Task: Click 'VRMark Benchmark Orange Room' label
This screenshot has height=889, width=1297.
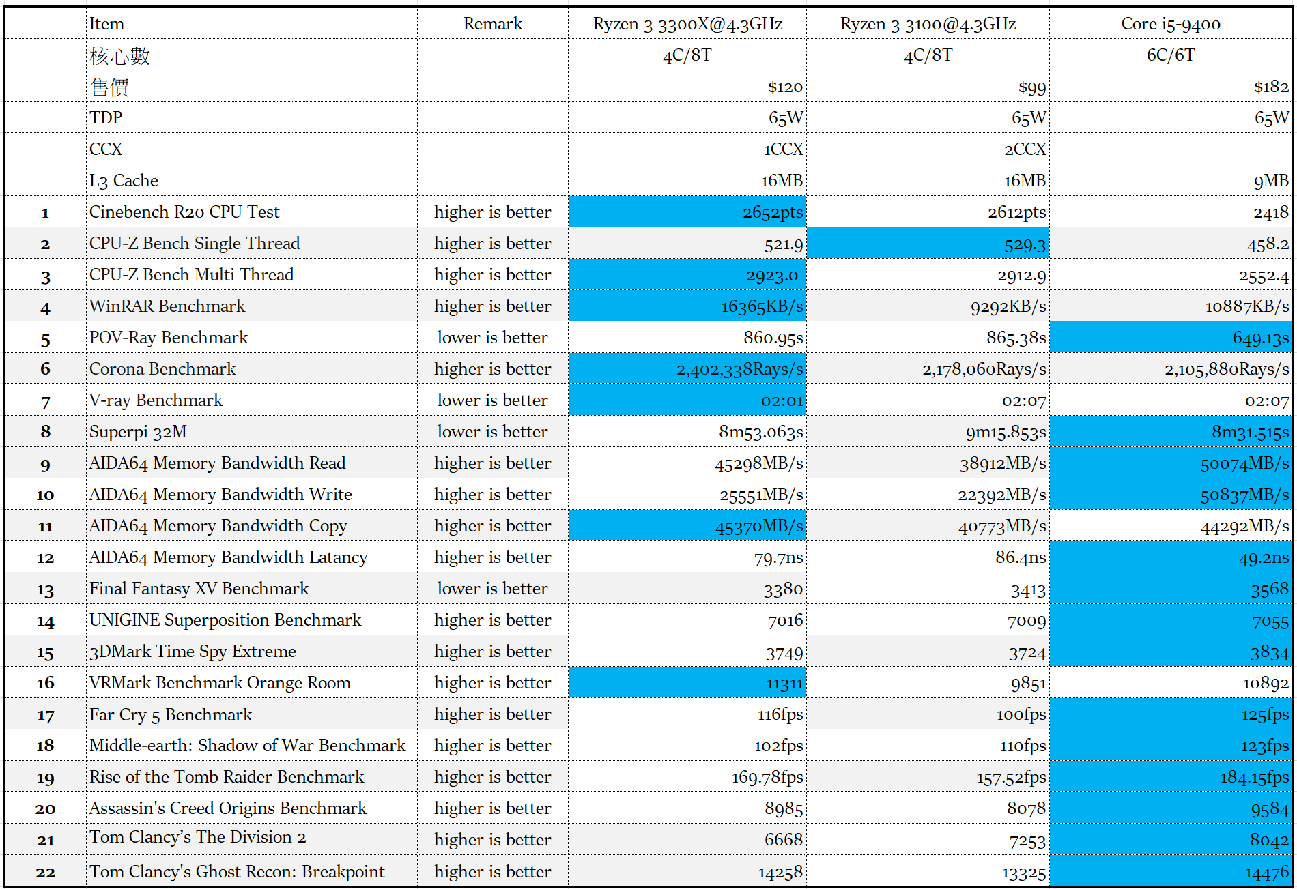Action: 252,682
